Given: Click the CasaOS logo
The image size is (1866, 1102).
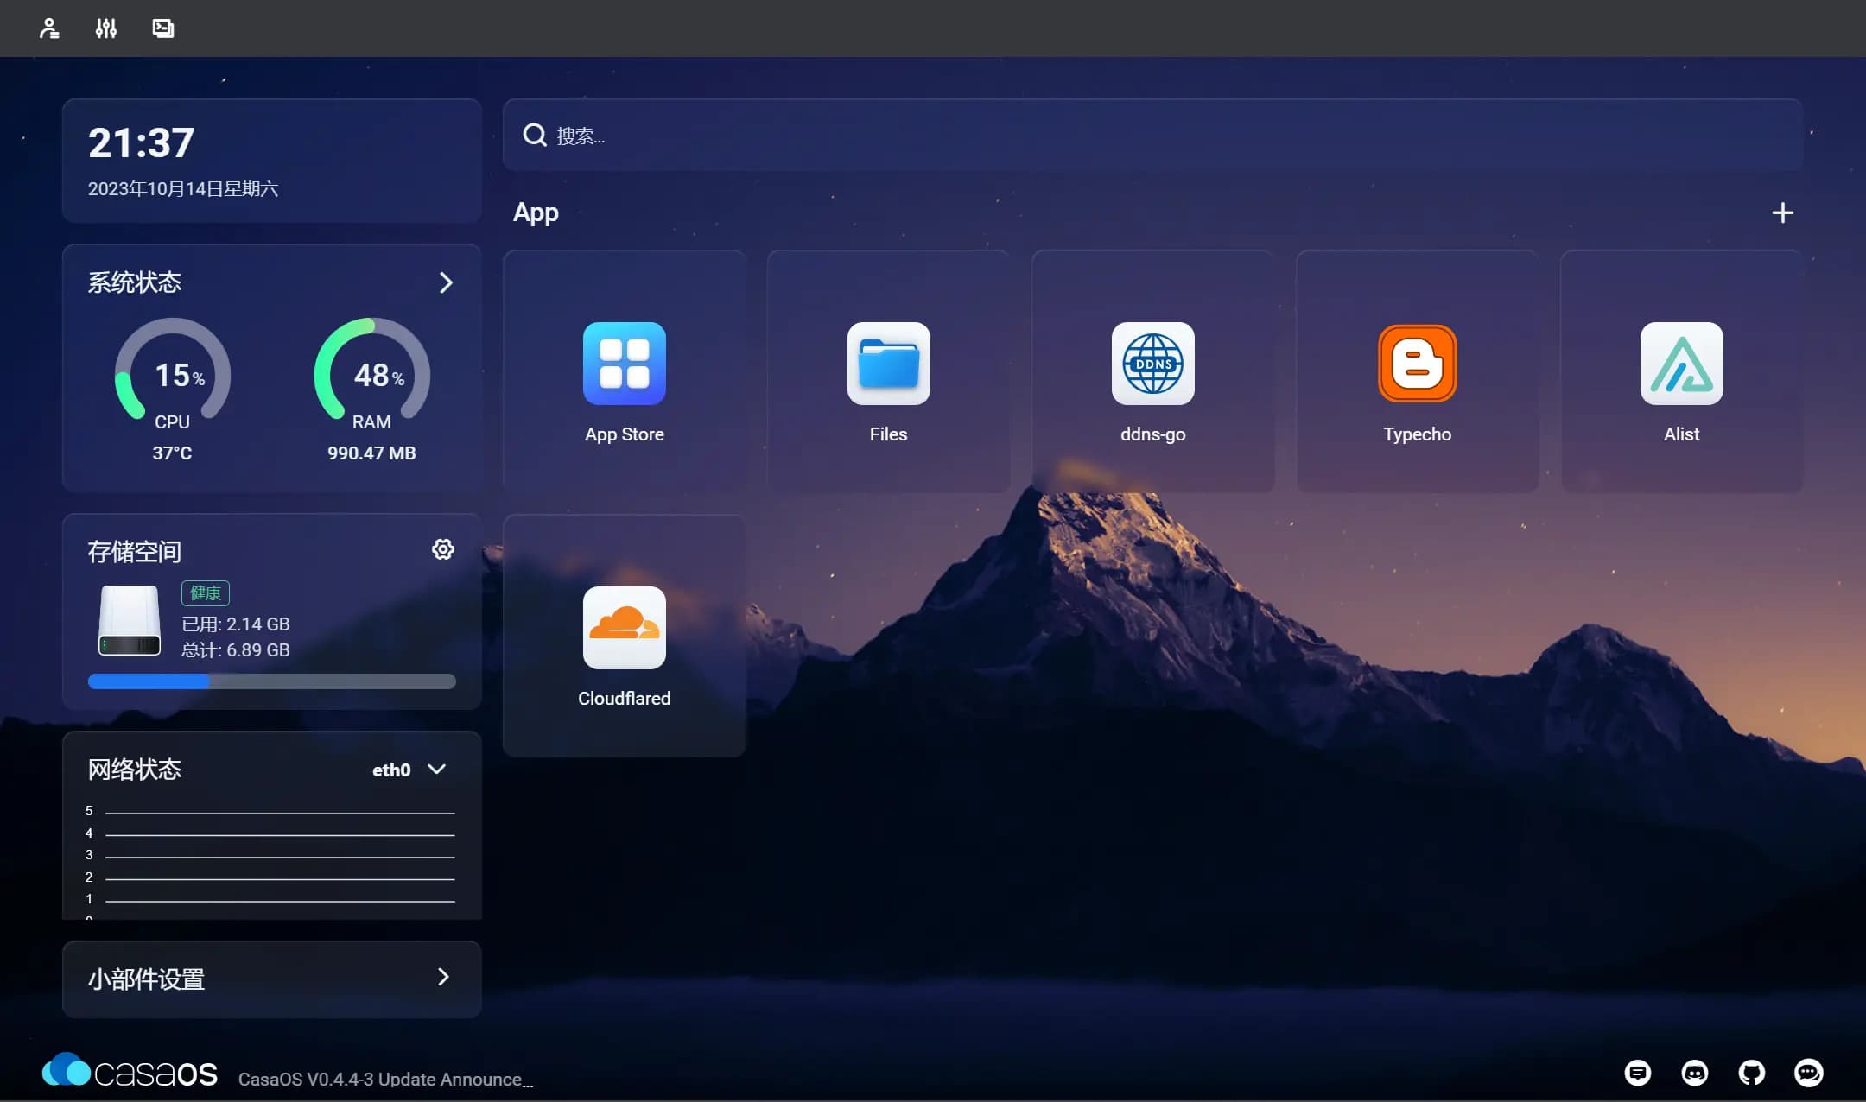Looking at the screenshot, I should (x=130, y=1071).
